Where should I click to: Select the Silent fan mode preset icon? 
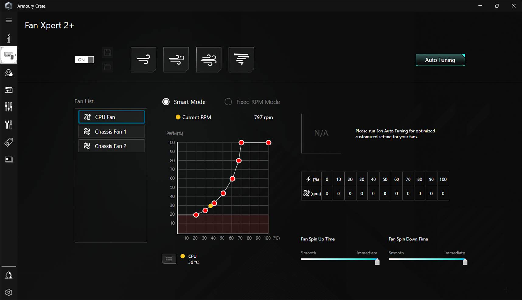click(x=143, y=60)
